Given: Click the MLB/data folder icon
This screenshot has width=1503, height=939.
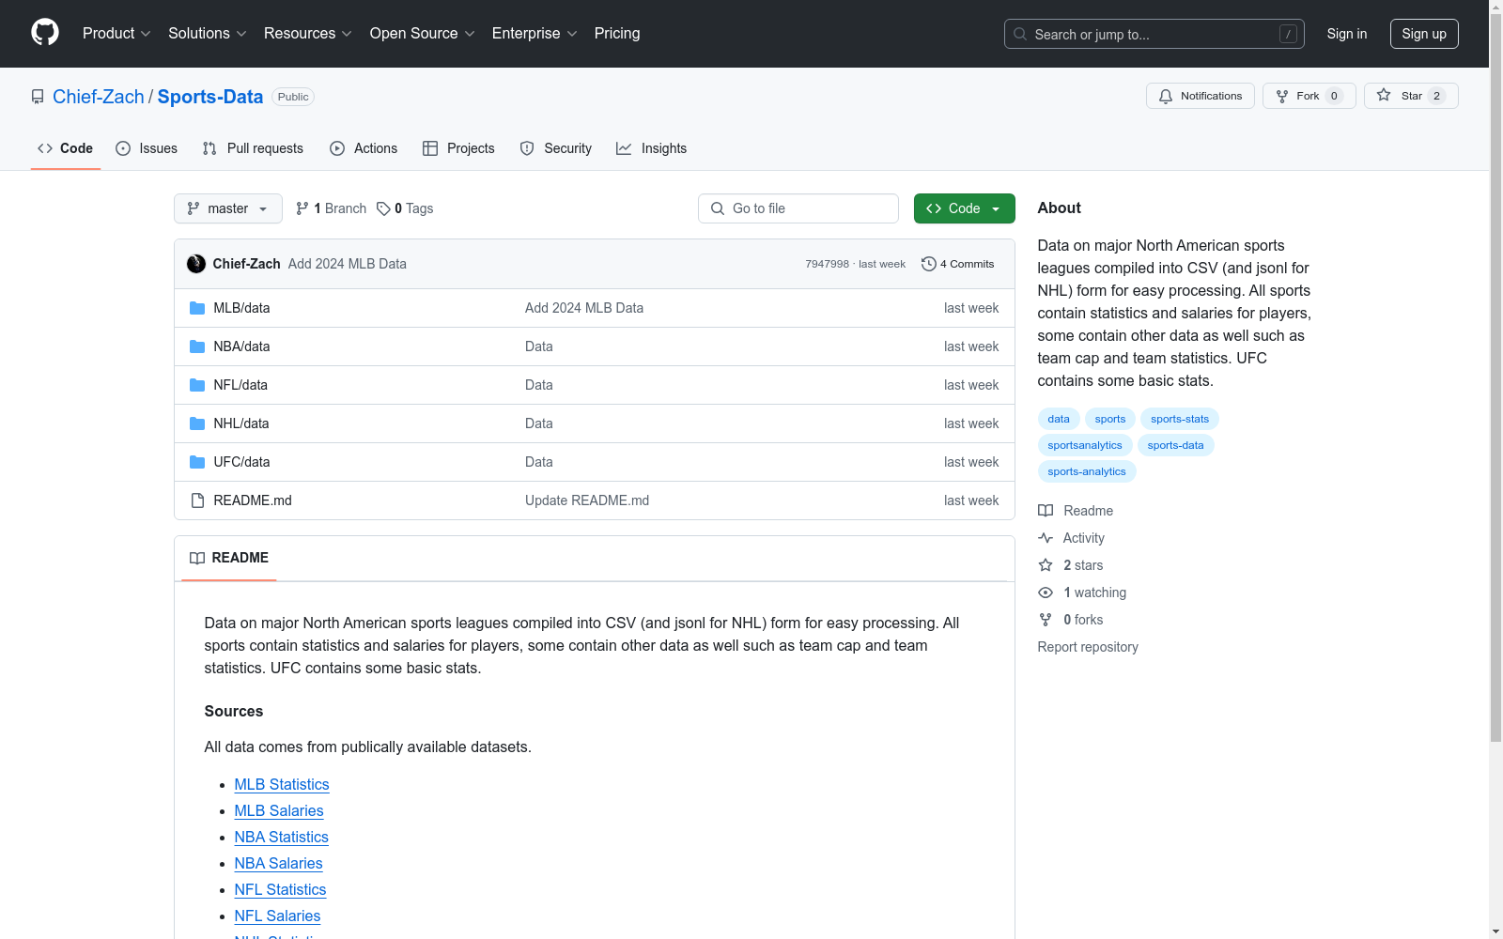Looking at the screenshot, I should [x=197, y=308].
